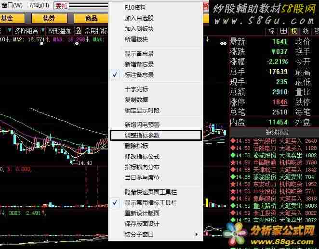Choose 保存版面设计 in the context menu

pyautogui.click(x=156, y=224)
